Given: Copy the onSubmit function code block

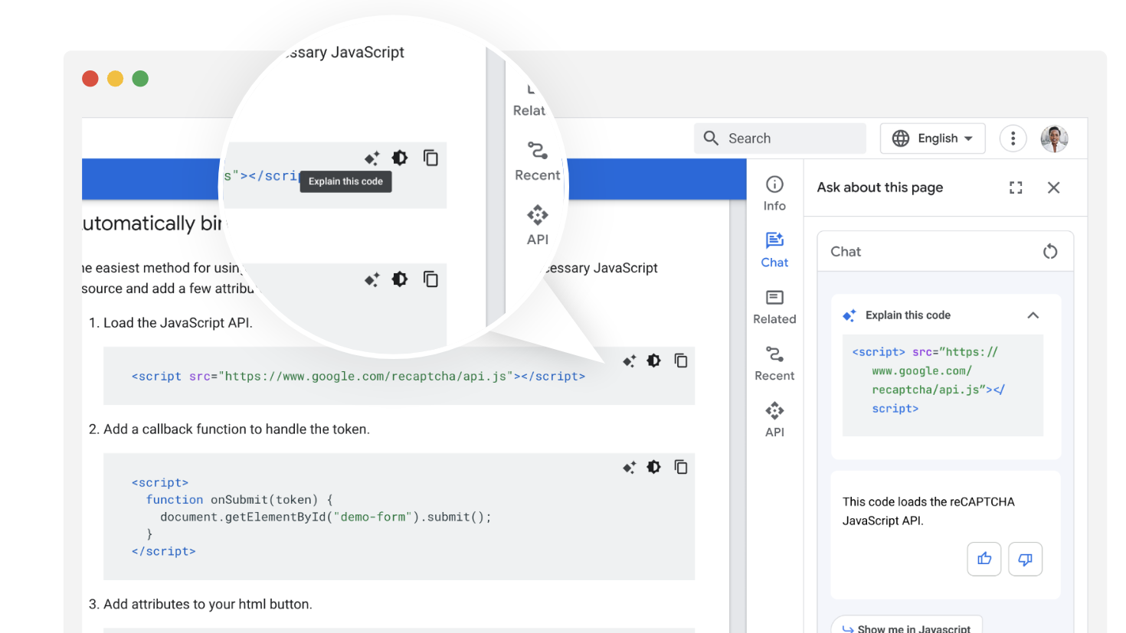Looking at the screenshot, I should tap(680, 467).
